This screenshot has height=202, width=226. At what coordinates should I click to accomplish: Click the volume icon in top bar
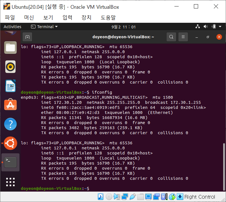coord(205,27)
